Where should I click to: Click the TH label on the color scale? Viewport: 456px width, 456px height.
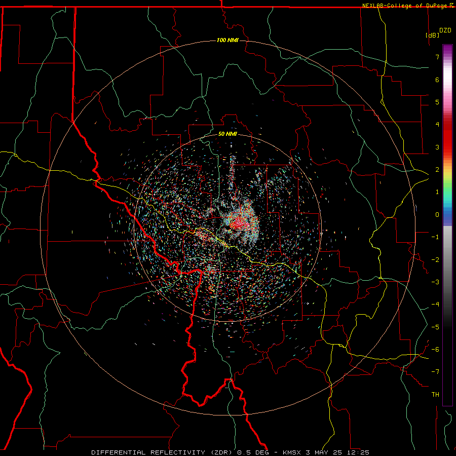(x=435, y=395)
